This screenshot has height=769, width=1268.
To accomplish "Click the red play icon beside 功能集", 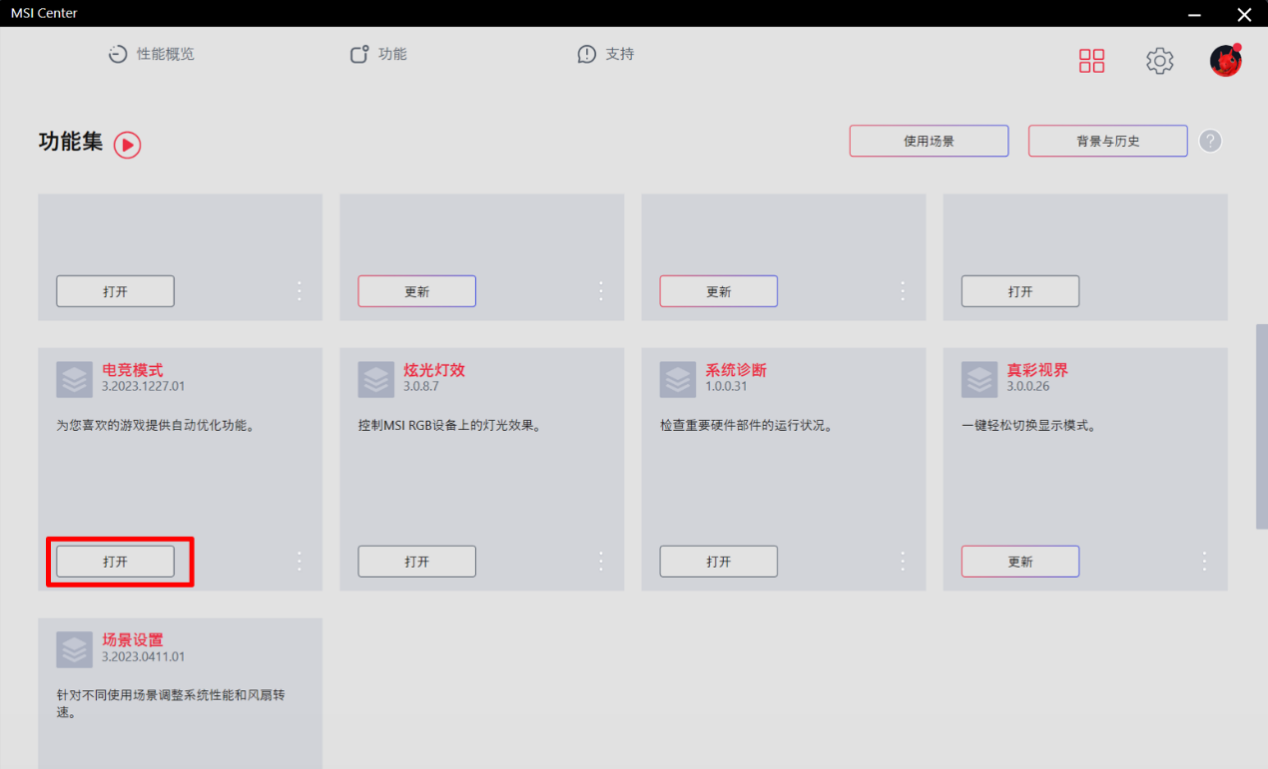I will pos(127,145).
